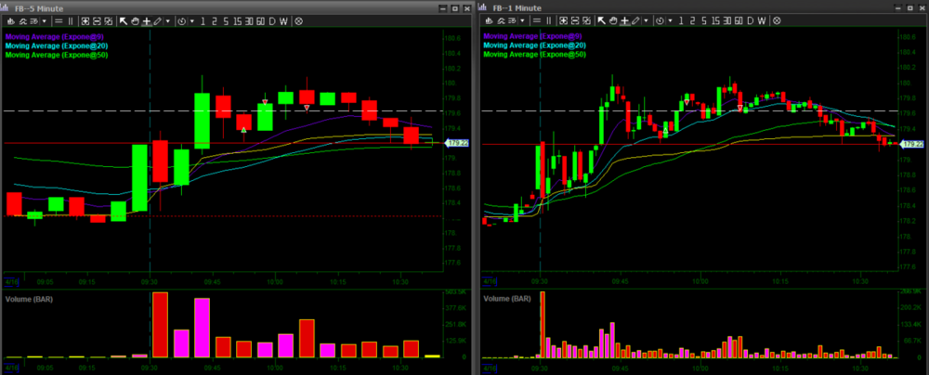929x375 pixels.
Task: Click the Volume (BAR) label in 1 Minute chart
Action: (x=507, y=299)
